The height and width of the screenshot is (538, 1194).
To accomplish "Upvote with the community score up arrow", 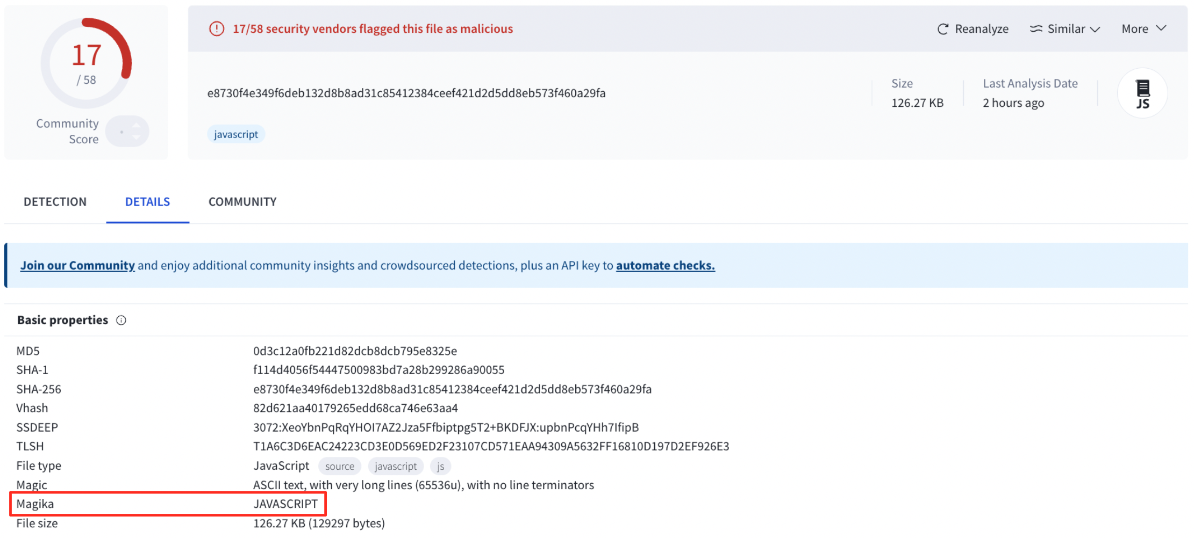I will tap(137, 126).
